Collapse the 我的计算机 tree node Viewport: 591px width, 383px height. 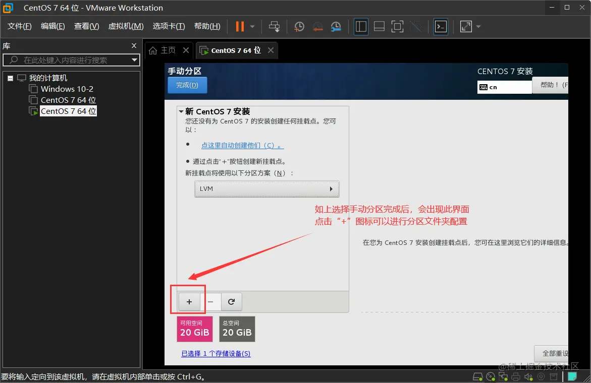click(10, 78)
